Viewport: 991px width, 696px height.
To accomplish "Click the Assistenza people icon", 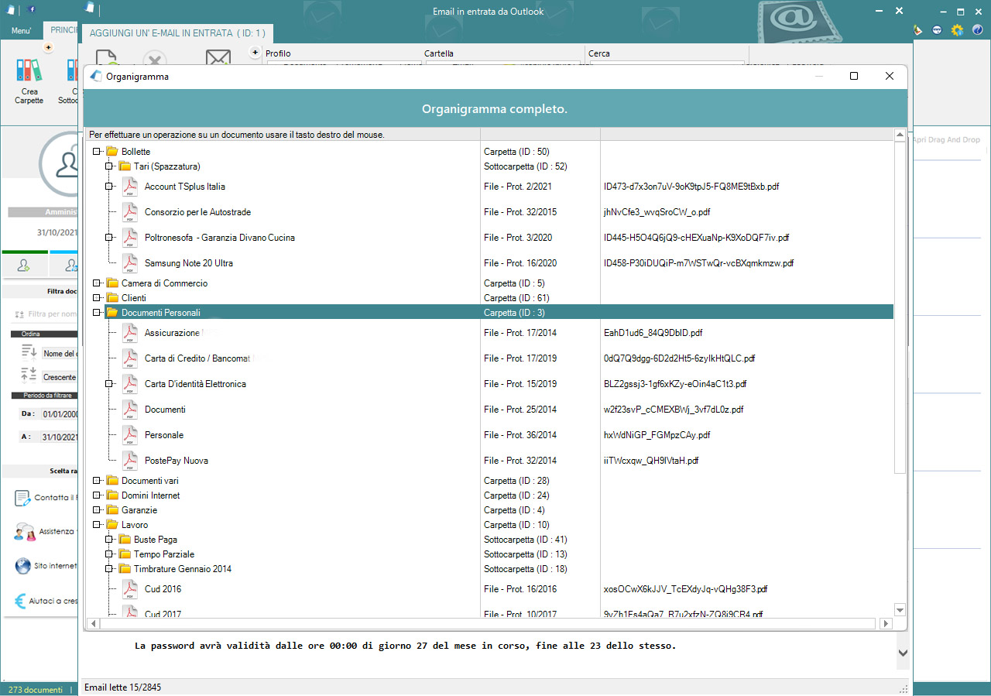I will pyautogui.click(x=24, y=532).
